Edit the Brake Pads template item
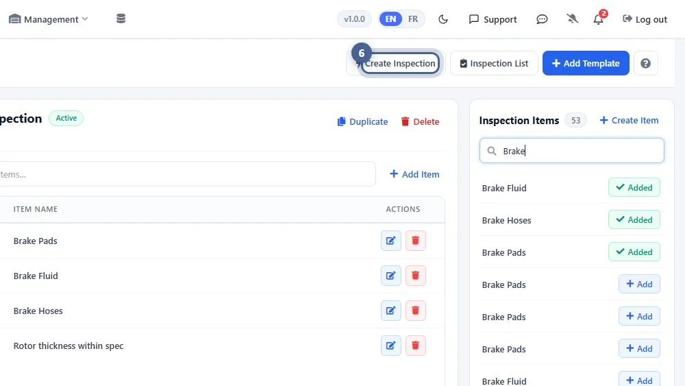The height and width of the screenshot is (386, 685). click(391, 241)
